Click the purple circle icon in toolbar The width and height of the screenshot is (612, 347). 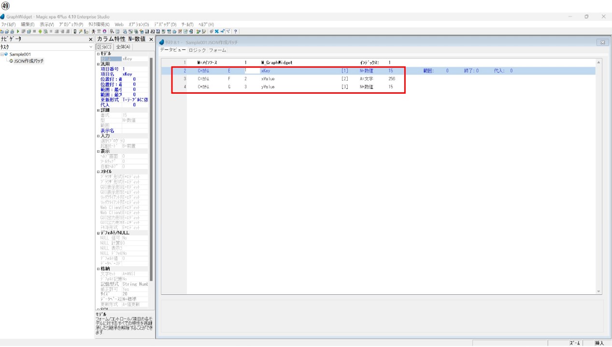point(104,31)
